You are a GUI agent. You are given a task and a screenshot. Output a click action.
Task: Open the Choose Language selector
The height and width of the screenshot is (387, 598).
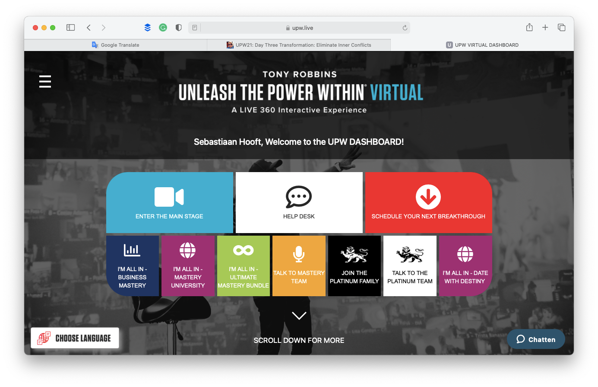[x=75, y=338]
